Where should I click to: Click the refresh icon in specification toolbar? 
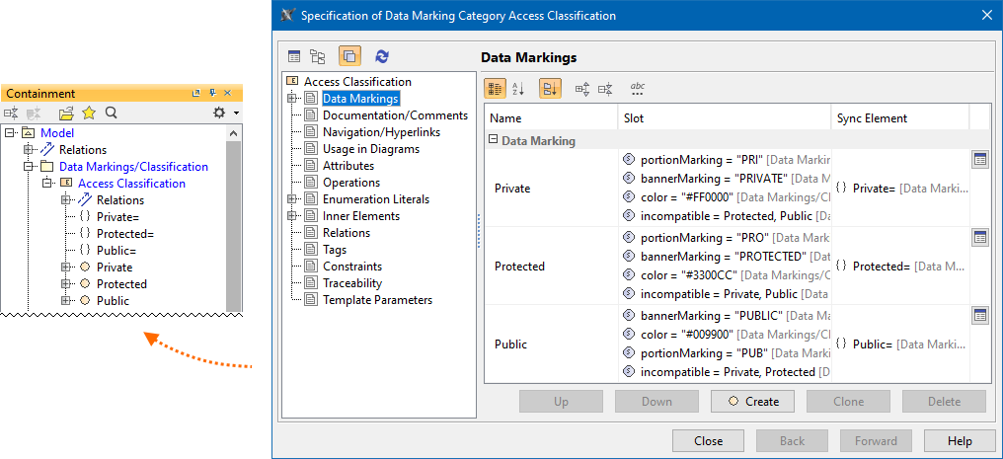382,57
